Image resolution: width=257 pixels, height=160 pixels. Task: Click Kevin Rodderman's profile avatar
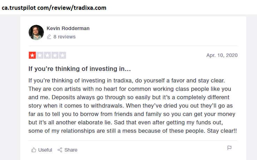(36, 32)
